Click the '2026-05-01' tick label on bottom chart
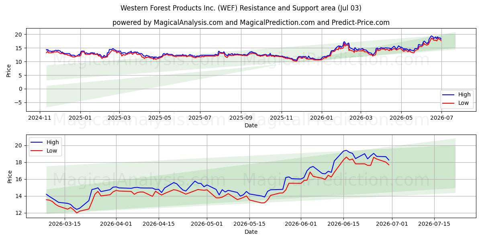 207,224
